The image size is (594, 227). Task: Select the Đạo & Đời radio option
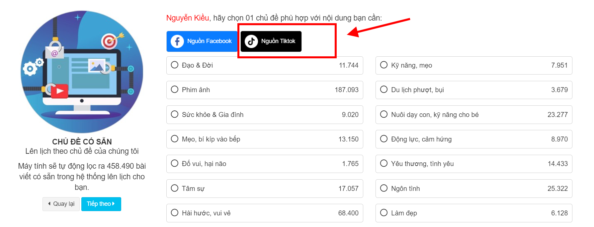point(175,65)
